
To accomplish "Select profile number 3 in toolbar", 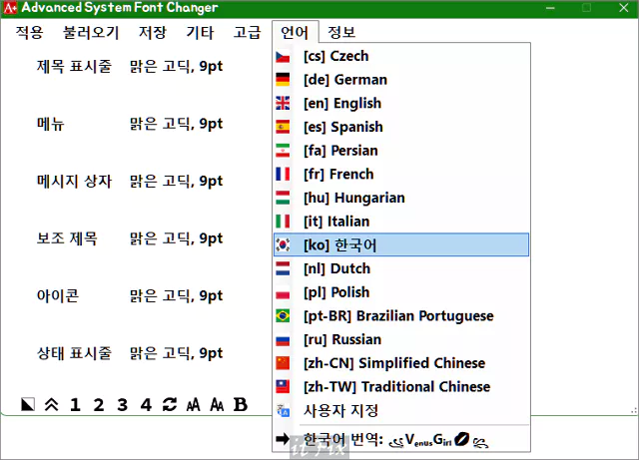I will 122,404.
